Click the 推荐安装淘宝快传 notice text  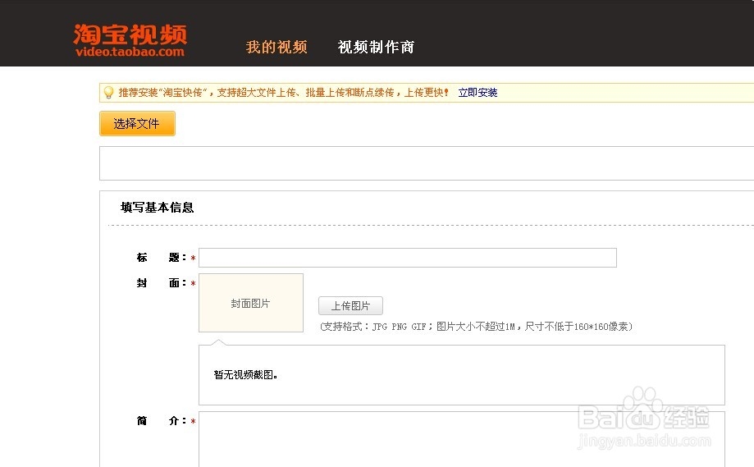(284, 93)
